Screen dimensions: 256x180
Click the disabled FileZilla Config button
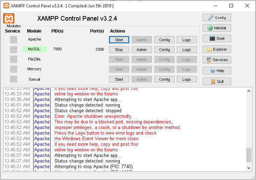click(164, 59)
